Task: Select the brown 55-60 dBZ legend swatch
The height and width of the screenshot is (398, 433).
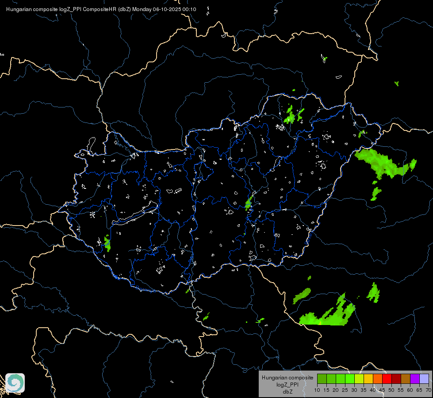Action: tap(406, 379)
